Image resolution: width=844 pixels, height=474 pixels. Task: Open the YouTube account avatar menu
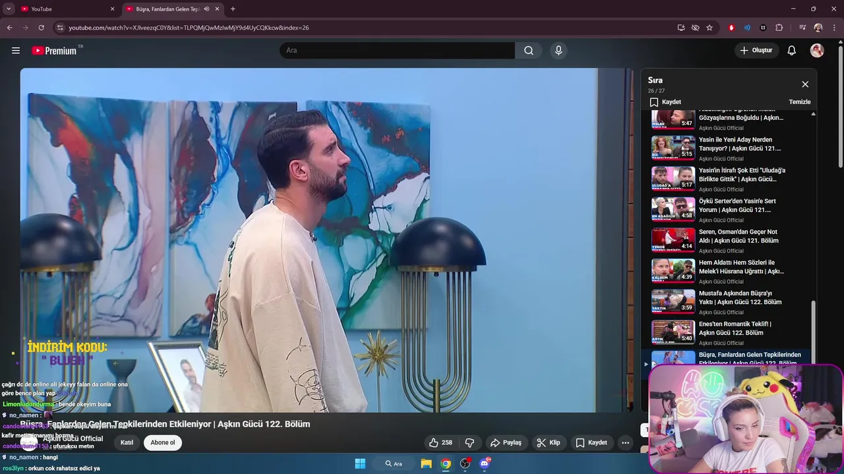(817, 51)
